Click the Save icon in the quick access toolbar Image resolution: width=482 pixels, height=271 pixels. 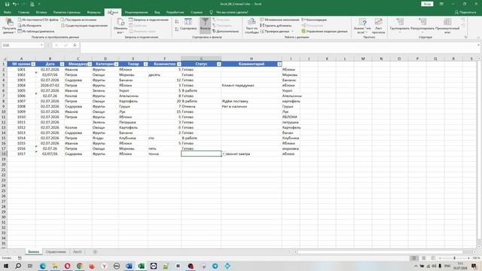point(7,4)
